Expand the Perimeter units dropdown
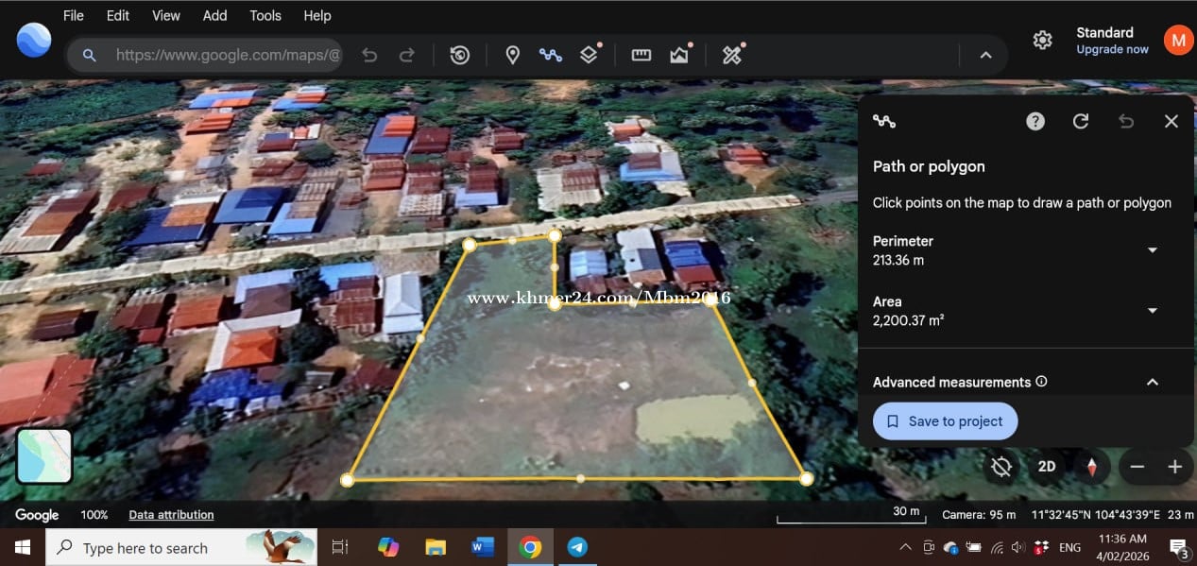The width and height of the screenshot is (1197, 566). (x=1152, y=250)
